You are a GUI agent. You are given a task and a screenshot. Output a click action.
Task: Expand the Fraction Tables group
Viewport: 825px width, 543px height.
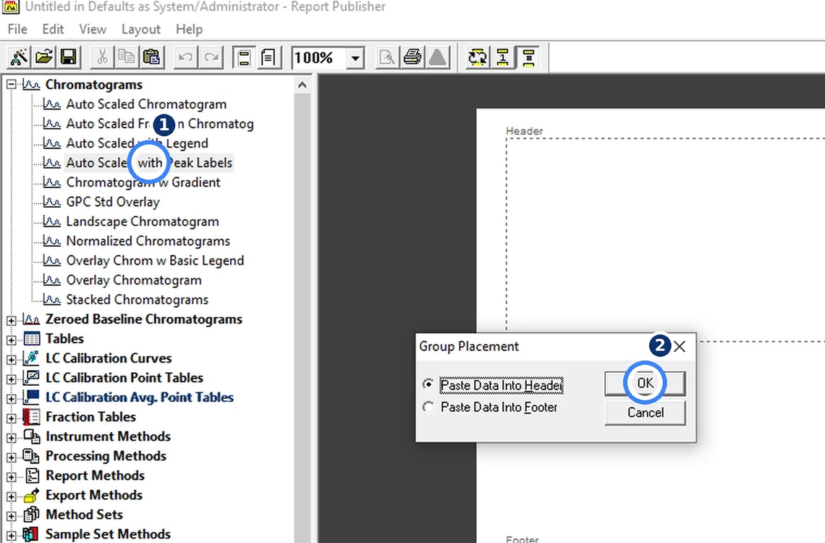(x=11, y=418)
